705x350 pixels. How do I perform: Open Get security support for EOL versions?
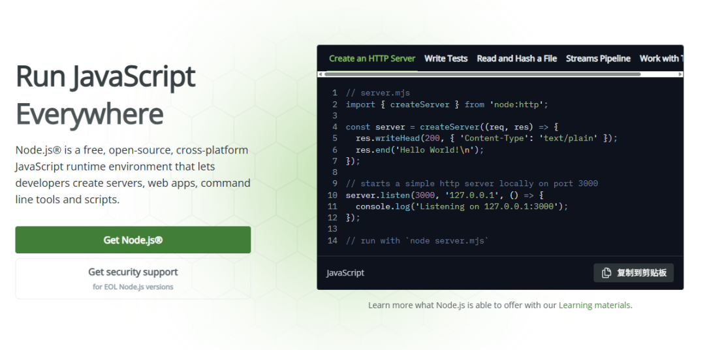(x=133, y=278)
